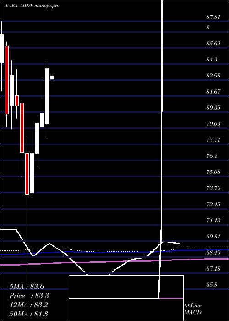Click the 80.35 price axis label
This screenshot has width=229, height=321.
213,107
